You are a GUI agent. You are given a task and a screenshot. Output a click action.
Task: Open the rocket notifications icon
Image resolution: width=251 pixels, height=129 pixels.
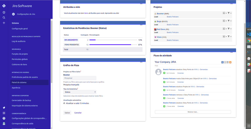(x=4, y=108)
